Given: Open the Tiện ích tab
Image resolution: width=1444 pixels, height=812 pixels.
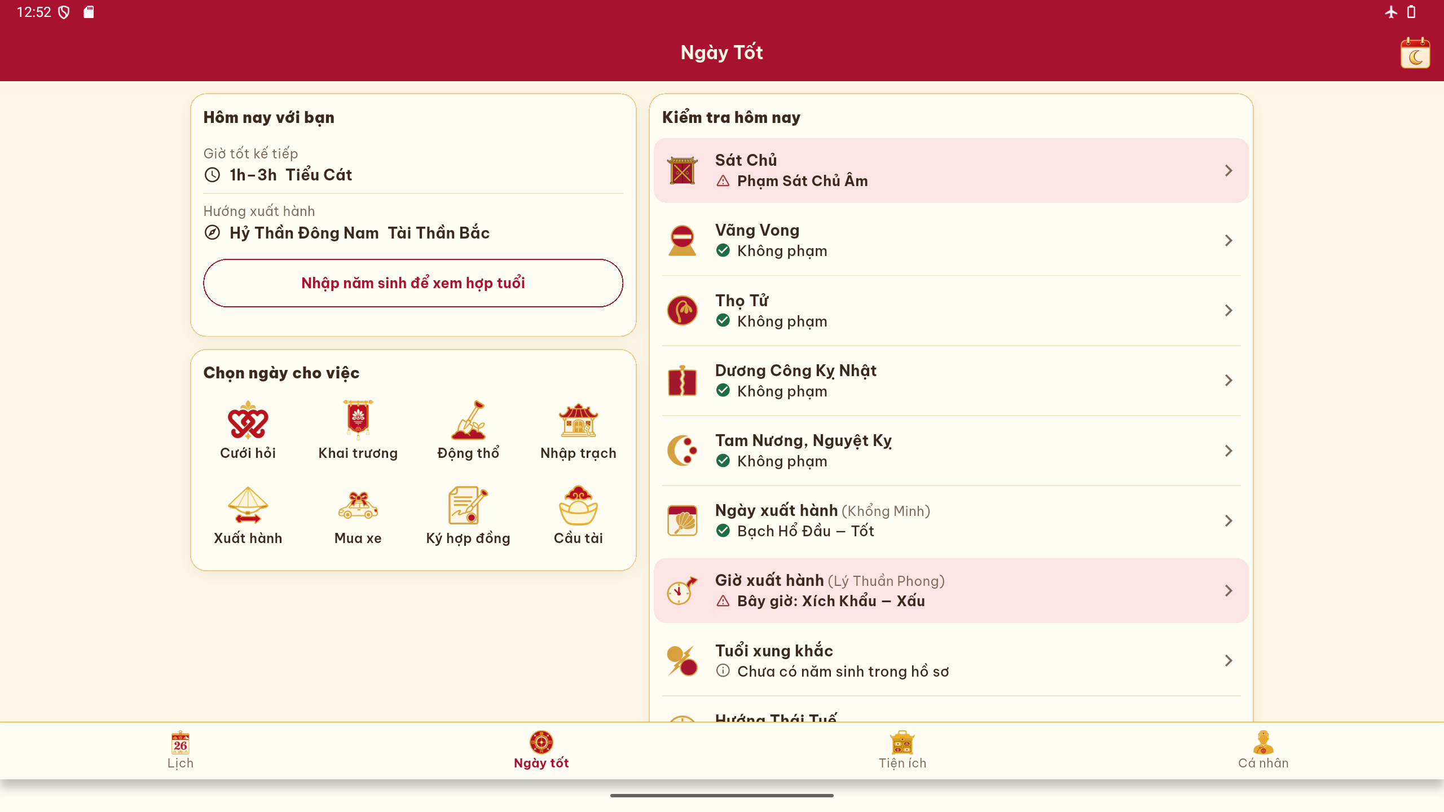Looking at the screenshot, I should (x=902, y=751).
